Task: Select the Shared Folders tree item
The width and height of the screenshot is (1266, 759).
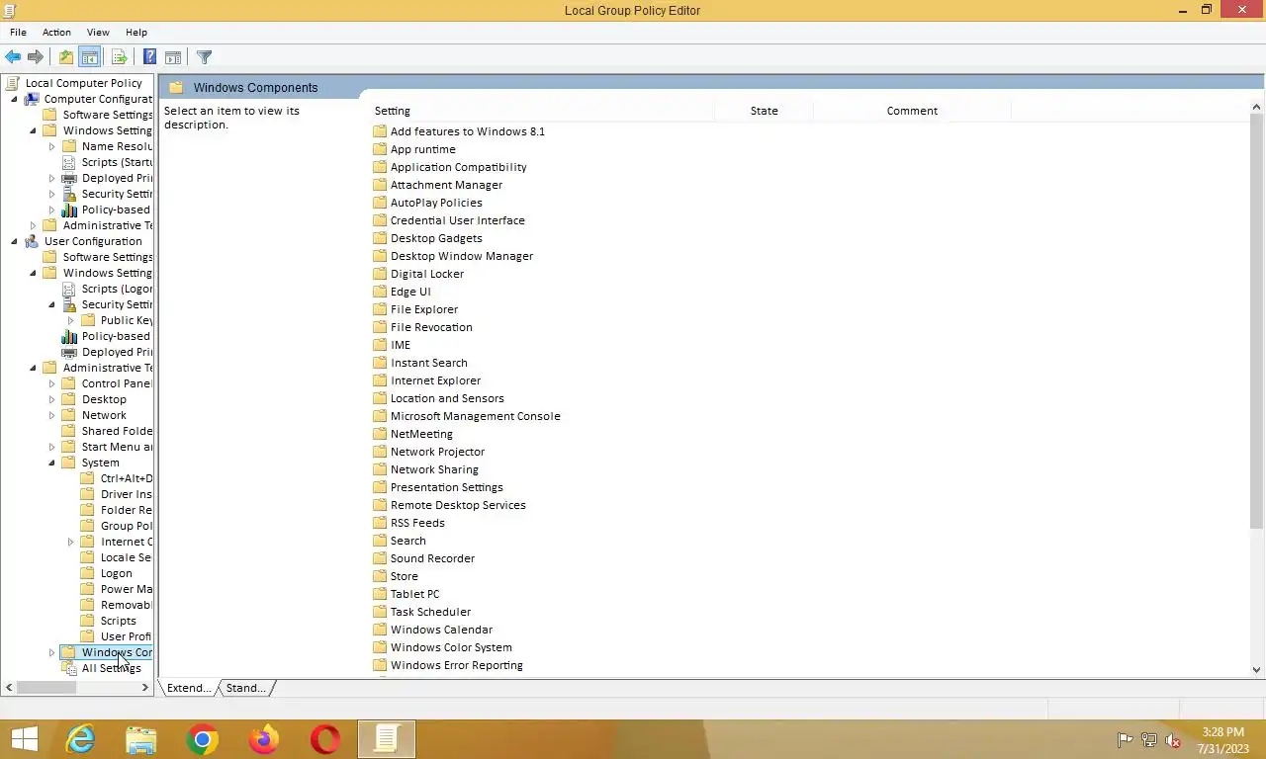Action: click(117, 431)
